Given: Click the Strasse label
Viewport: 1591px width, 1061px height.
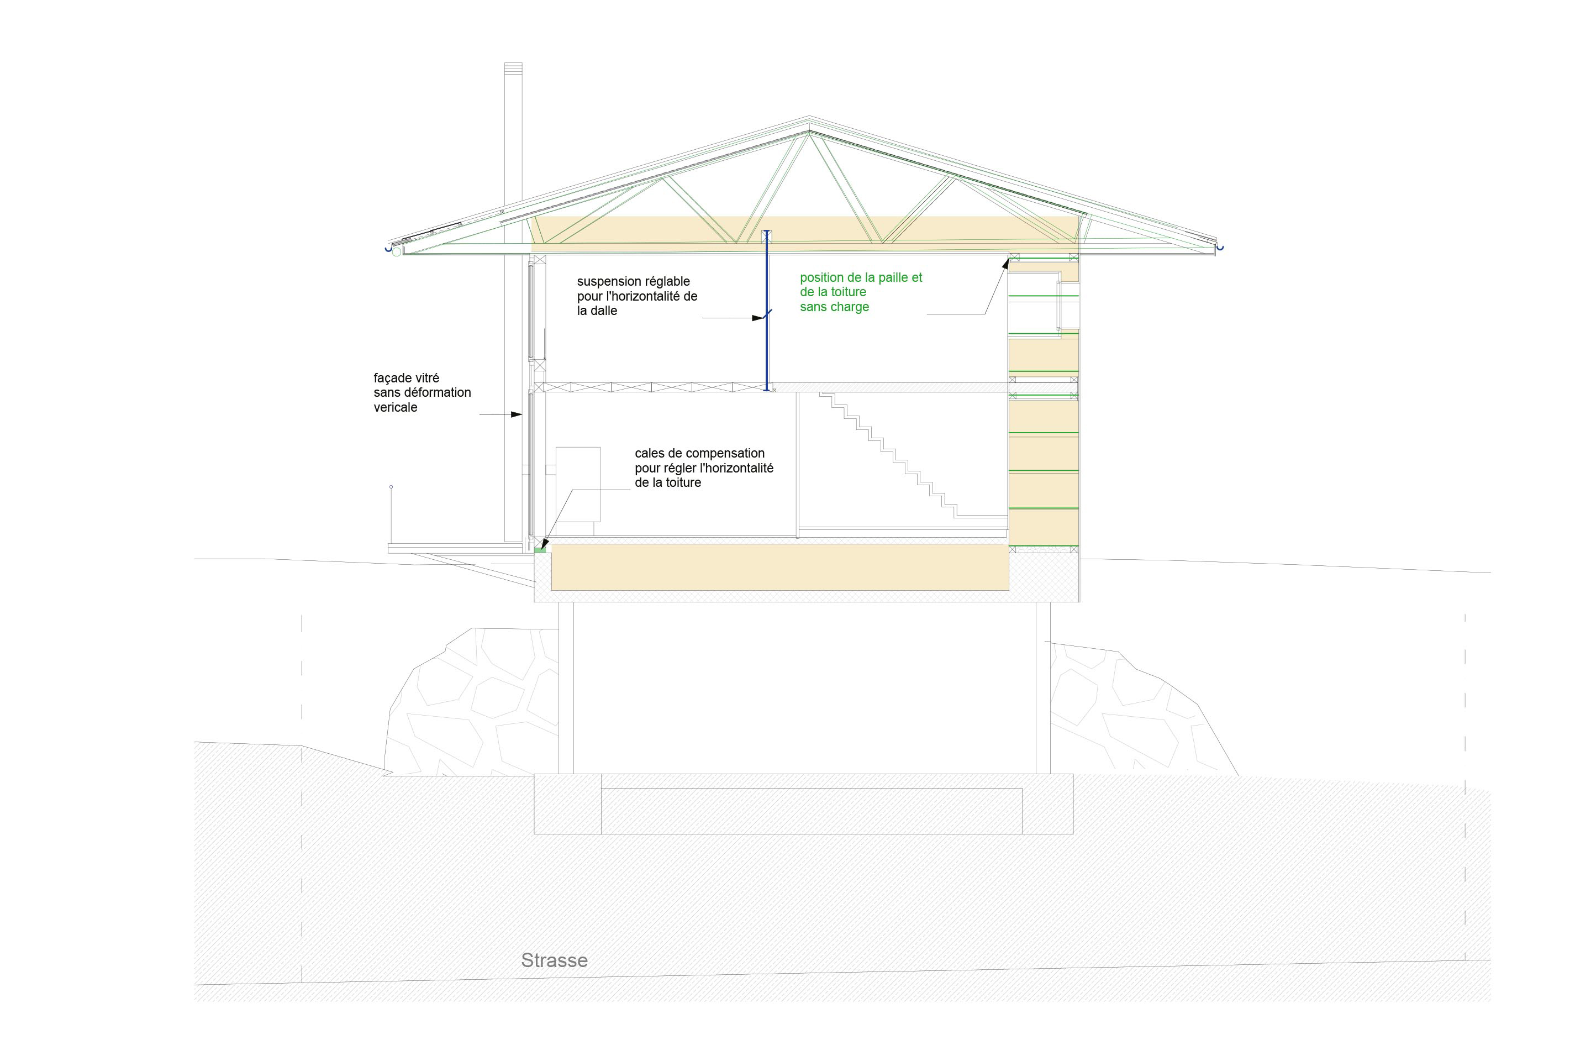Looking at the screenshot, I should point(554,960).
